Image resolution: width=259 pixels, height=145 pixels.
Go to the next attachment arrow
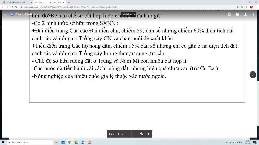tap(253, 75)
